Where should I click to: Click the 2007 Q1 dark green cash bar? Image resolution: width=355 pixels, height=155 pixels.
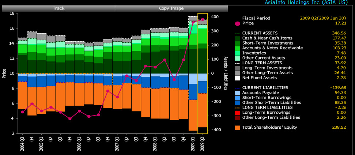(x=117, y=67)
